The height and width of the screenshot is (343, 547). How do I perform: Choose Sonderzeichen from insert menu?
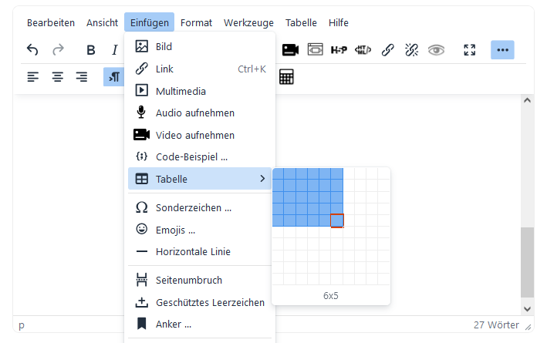tap(193, 207)
